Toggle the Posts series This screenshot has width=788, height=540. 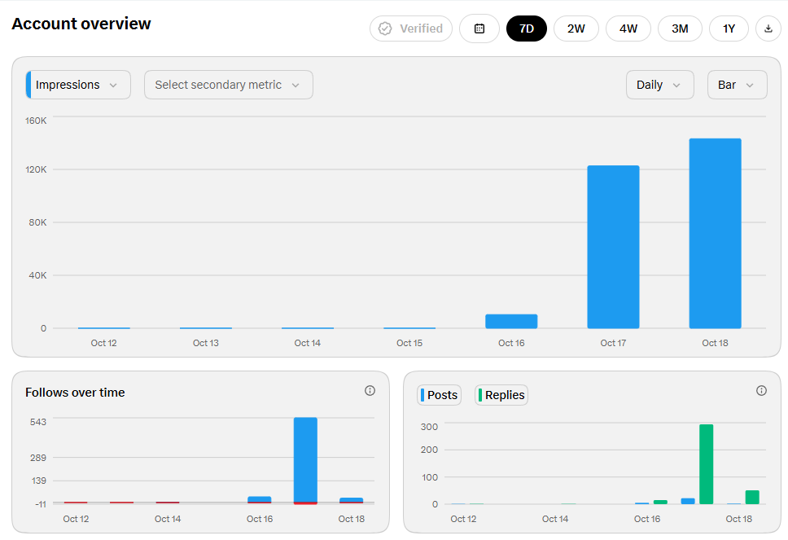pos(440,395)
